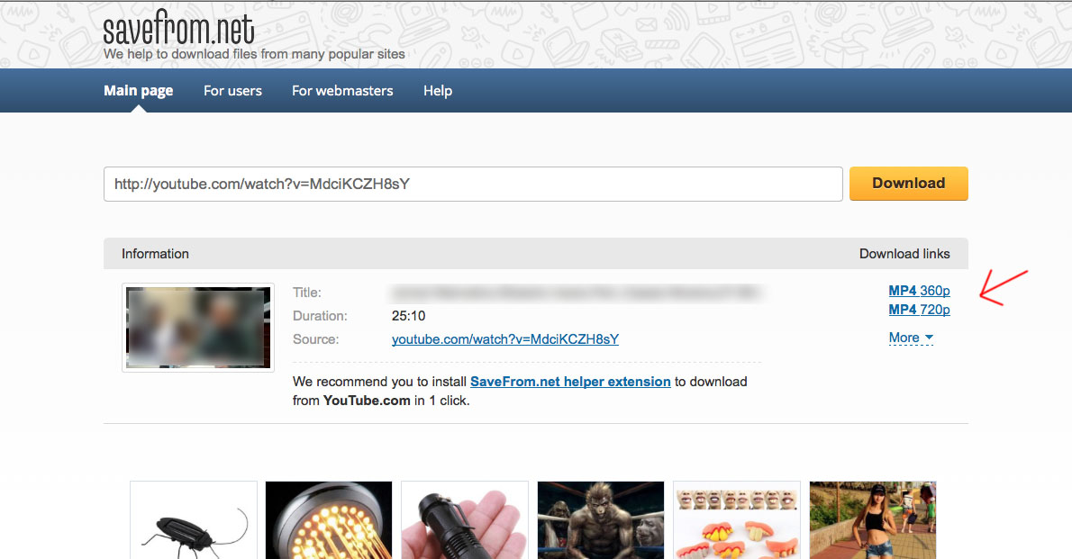Open the fake teeth ad thumbnail
The image size is (1072, 559).
click(x=737, y=520)
